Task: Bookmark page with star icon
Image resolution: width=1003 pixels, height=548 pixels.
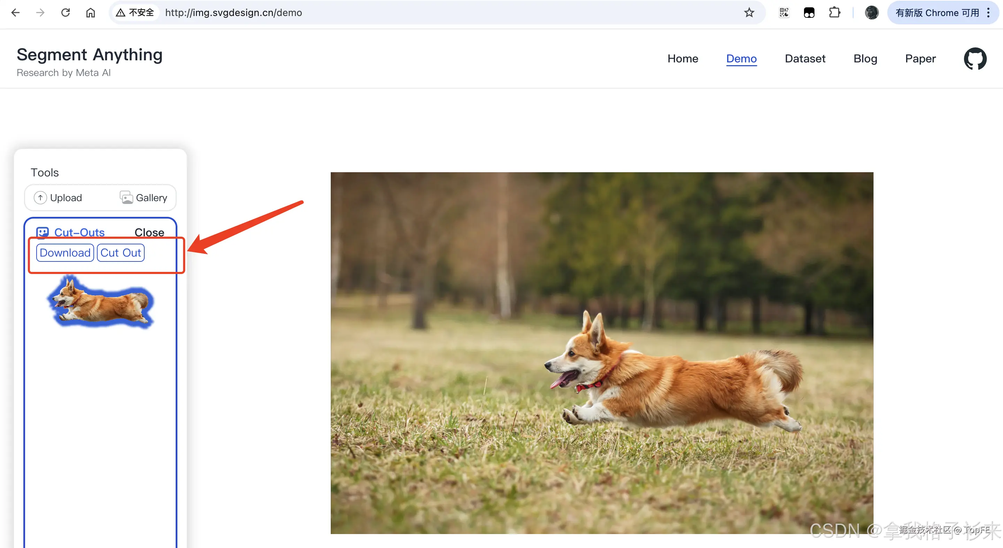Action: [749, 13]
